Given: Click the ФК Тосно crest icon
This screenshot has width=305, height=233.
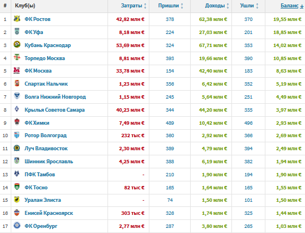Looking at the screenshot, I should point(17,187).
